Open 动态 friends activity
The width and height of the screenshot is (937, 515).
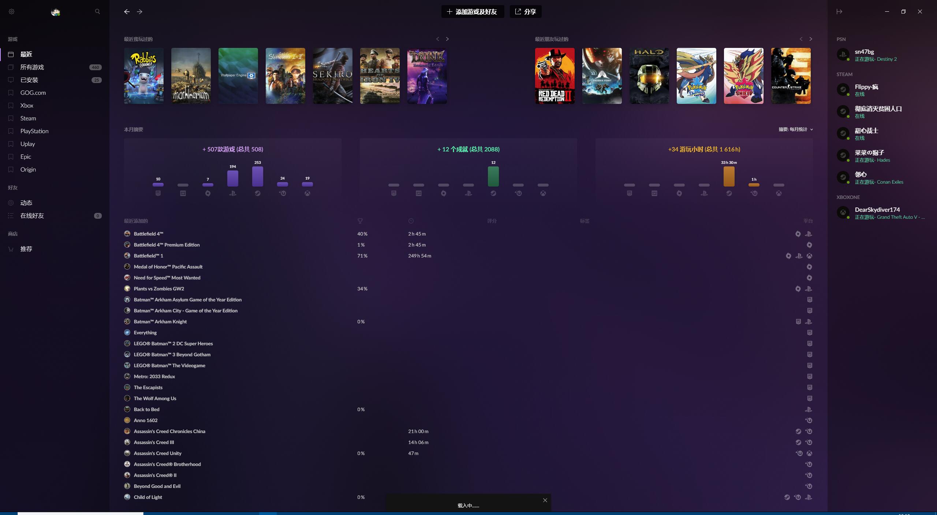click(55, 203)
